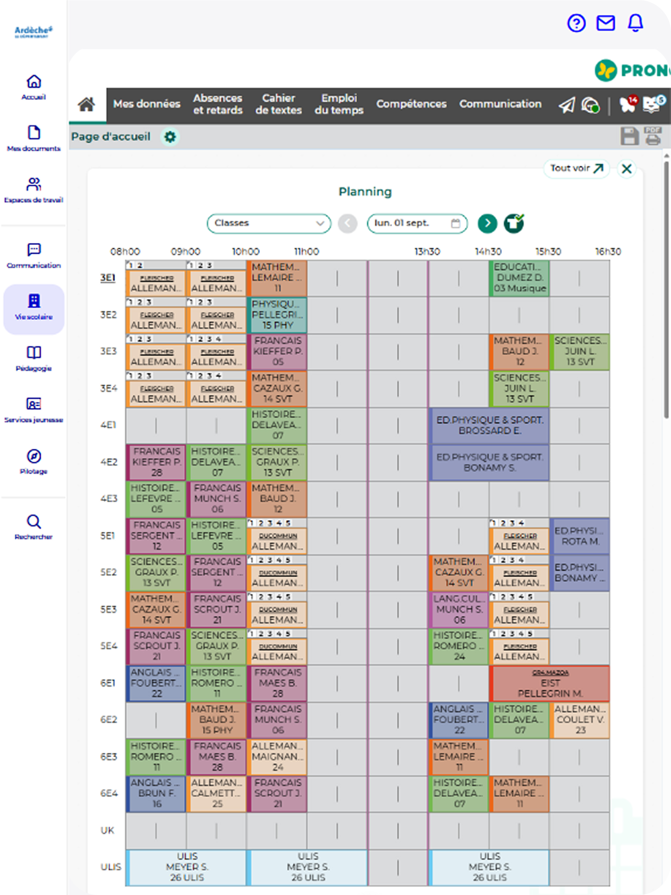Click the paper plane send icon

[567, 105]
